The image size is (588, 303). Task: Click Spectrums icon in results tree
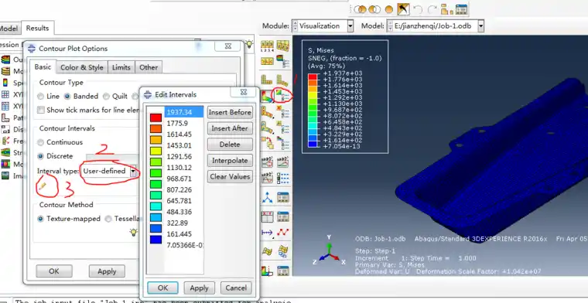point(5,83)
